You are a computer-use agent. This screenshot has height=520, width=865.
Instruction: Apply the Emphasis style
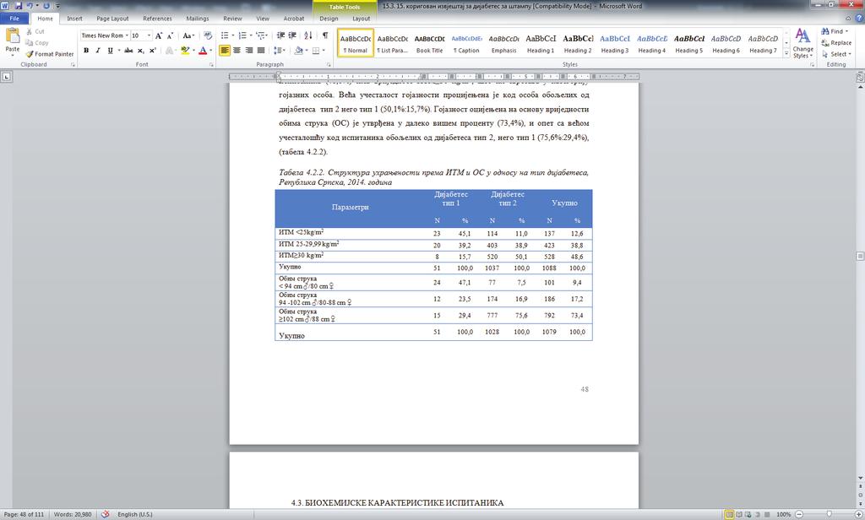point(503,43)
